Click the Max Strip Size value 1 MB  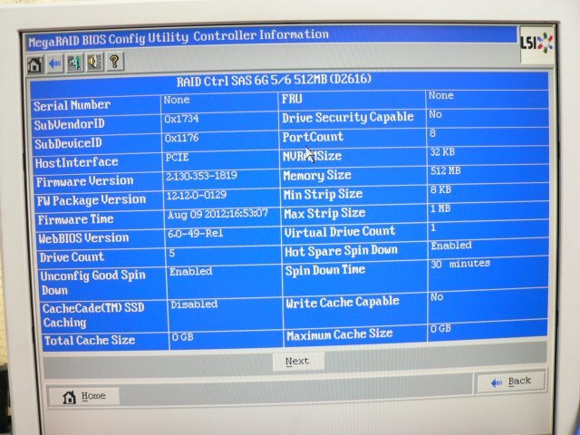(x=440, y=208)
